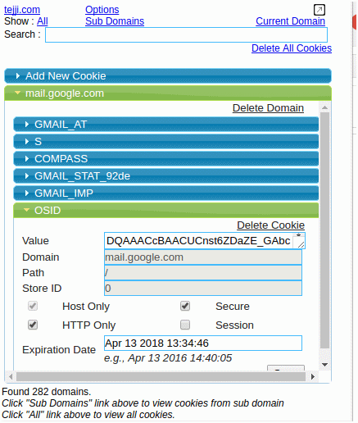Toggle the Secure checkbox
Viewport: 358px width, 423px height.
[x=185, y=306]
